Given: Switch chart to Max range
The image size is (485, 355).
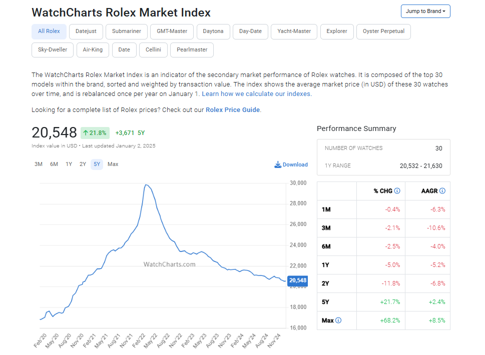Looking at the screenshot, I should (113, 164).
